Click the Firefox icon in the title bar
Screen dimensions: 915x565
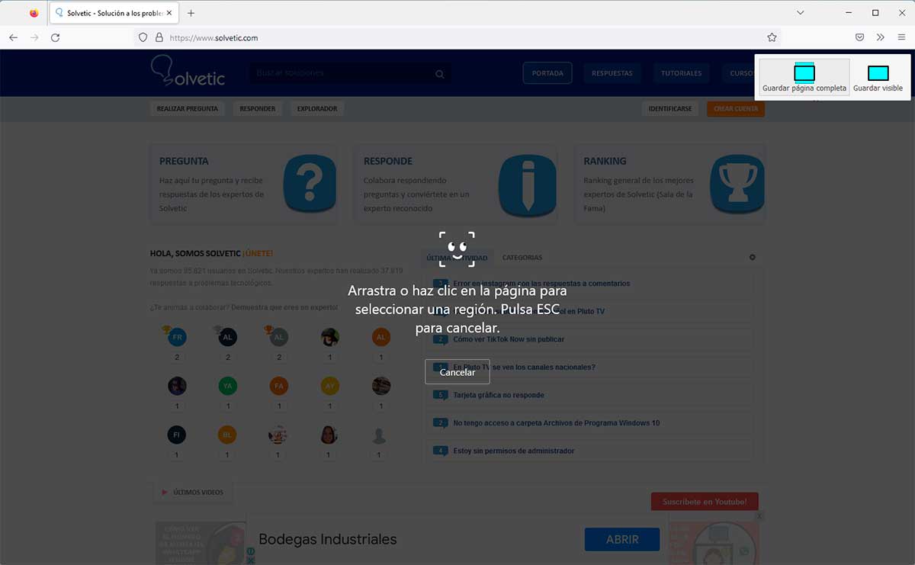click(x=34, y=13)
